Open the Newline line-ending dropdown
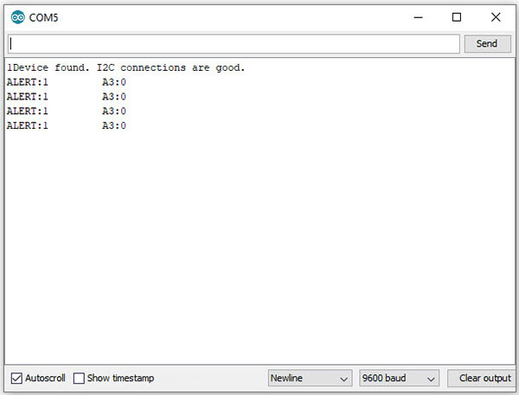 (310, 378)
